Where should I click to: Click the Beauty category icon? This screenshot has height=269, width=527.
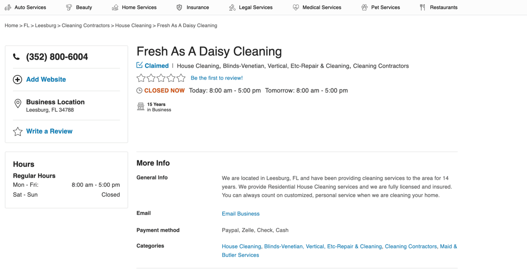pos(69,7)
